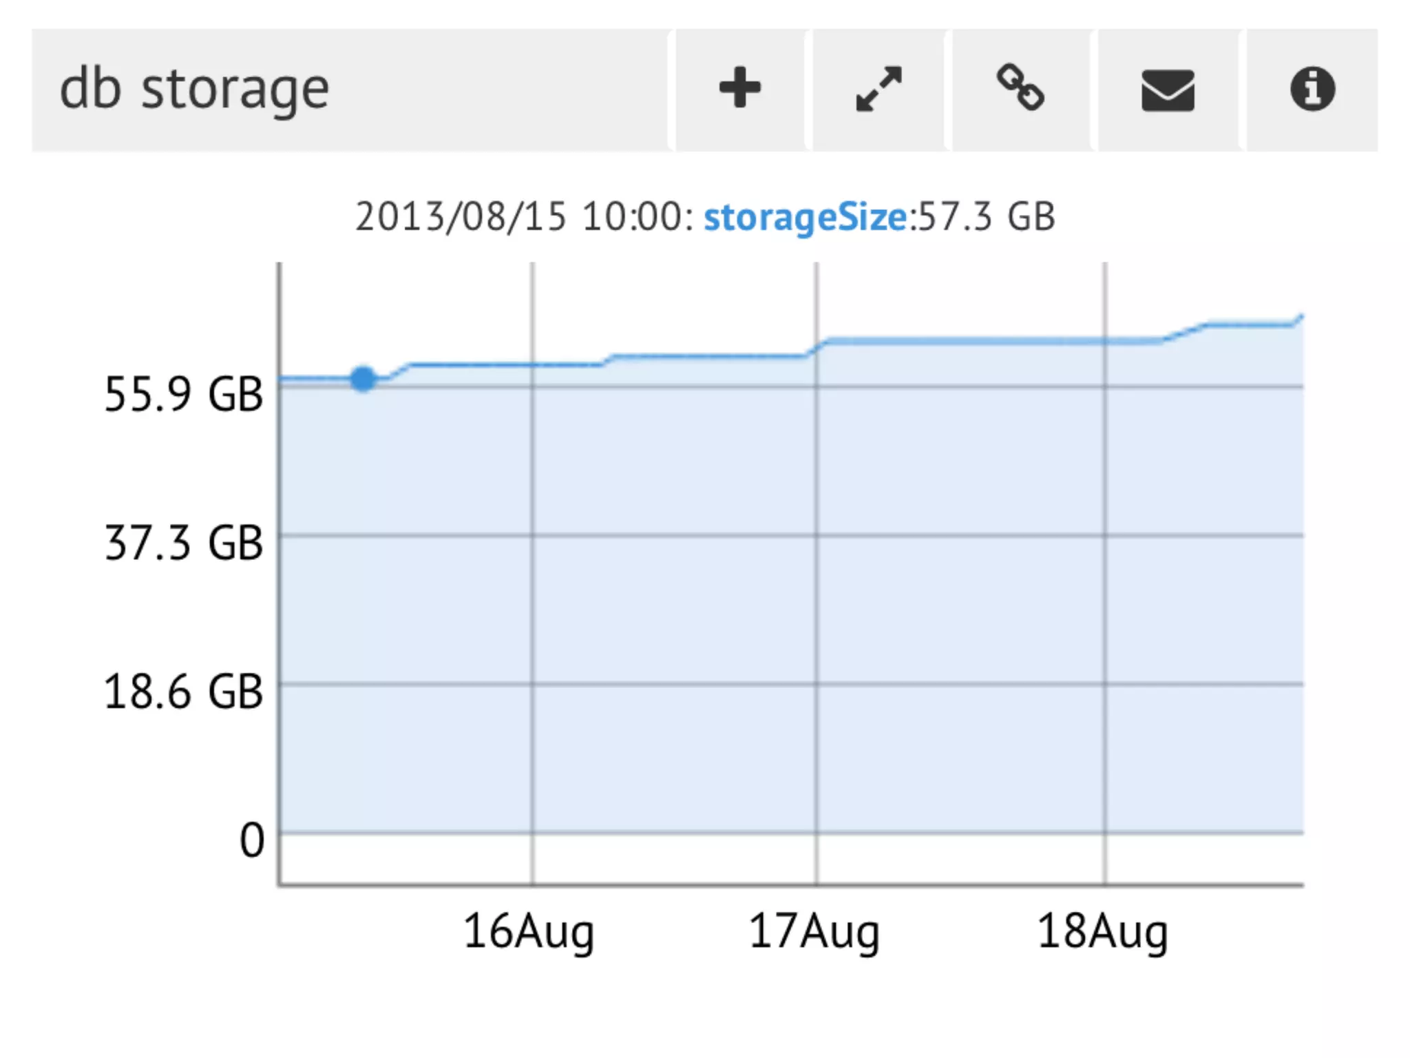The width and height of the screenshot is (1410, 1058).
Task: Open the chart info icon
Action: [x=1312, y=90]
